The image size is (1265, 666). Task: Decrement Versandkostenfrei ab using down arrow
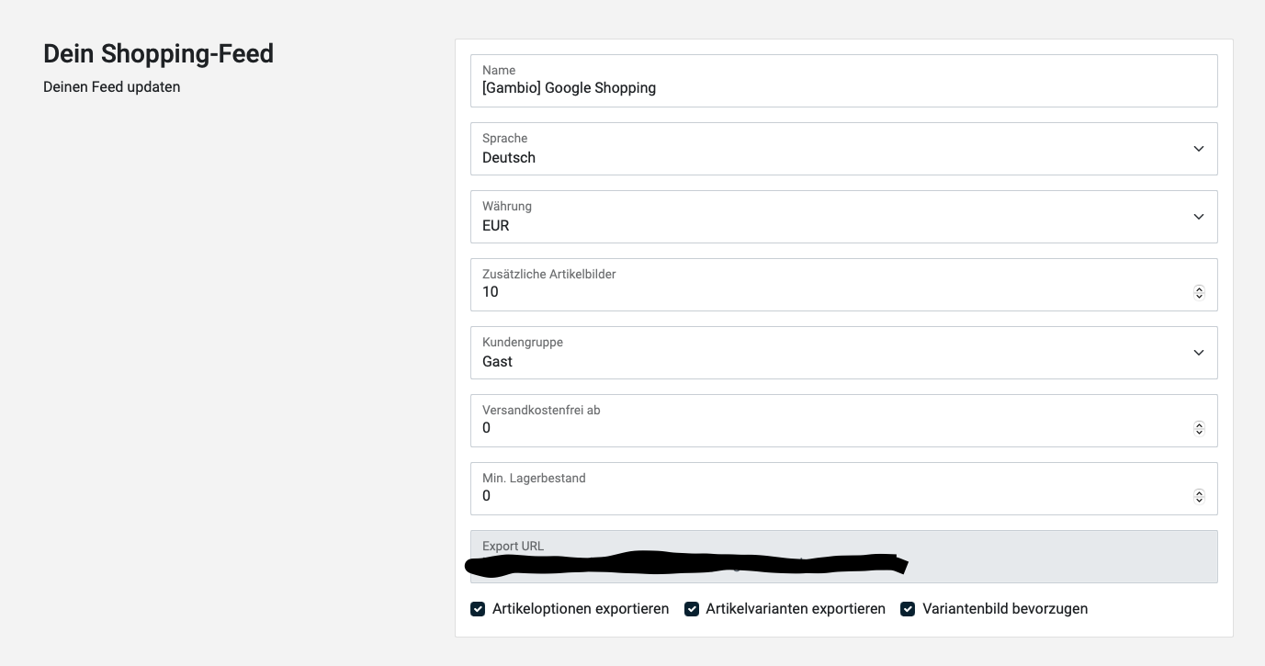pos(1199,432)
